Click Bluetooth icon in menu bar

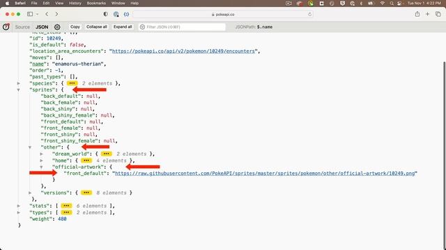(x=361, y=3)
